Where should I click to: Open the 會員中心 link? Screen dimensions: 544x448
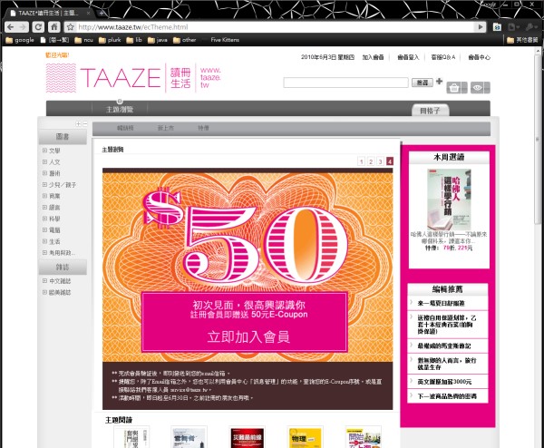479,57
